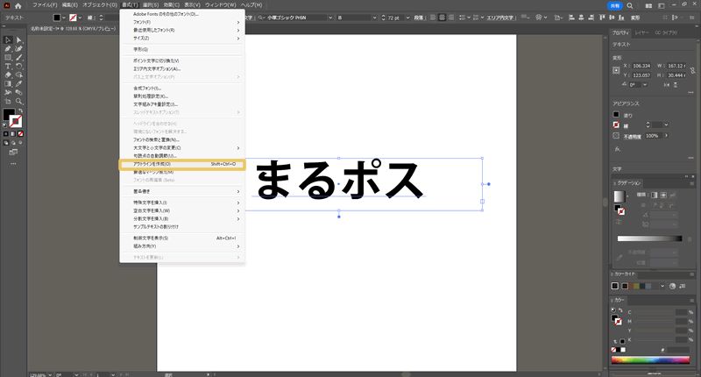Select the Type tool (T)
The image size is (701, 377).
point(7,66)
